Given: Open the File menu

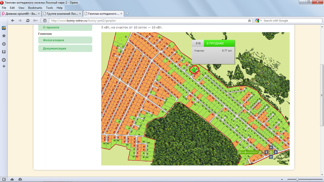Looking at the screenshot, I should point(4,8).
